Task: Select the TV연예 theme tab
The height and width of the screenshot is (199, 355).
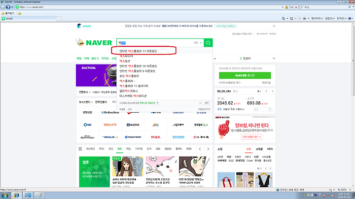Action: point(139,149)
